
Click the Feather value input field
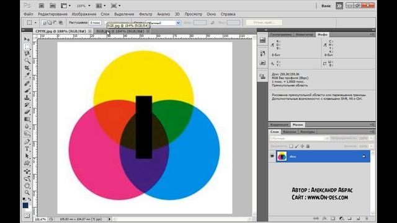pos(96,23)
